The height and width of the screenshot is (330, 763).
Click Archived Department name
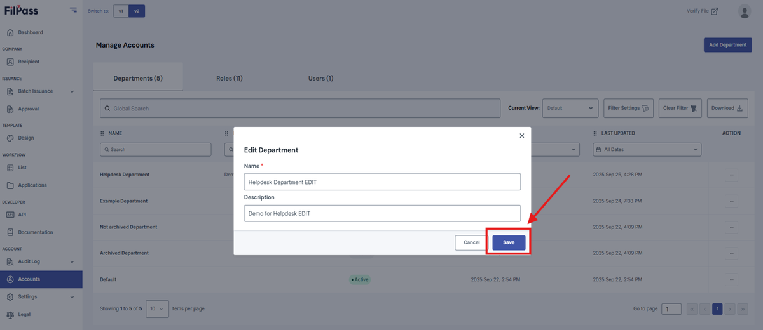coord(124,253)
